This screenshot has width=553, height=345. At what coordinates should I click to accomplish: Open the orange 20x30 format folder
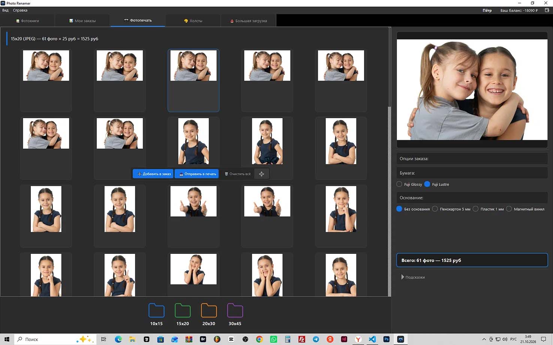tap(209, 311)
